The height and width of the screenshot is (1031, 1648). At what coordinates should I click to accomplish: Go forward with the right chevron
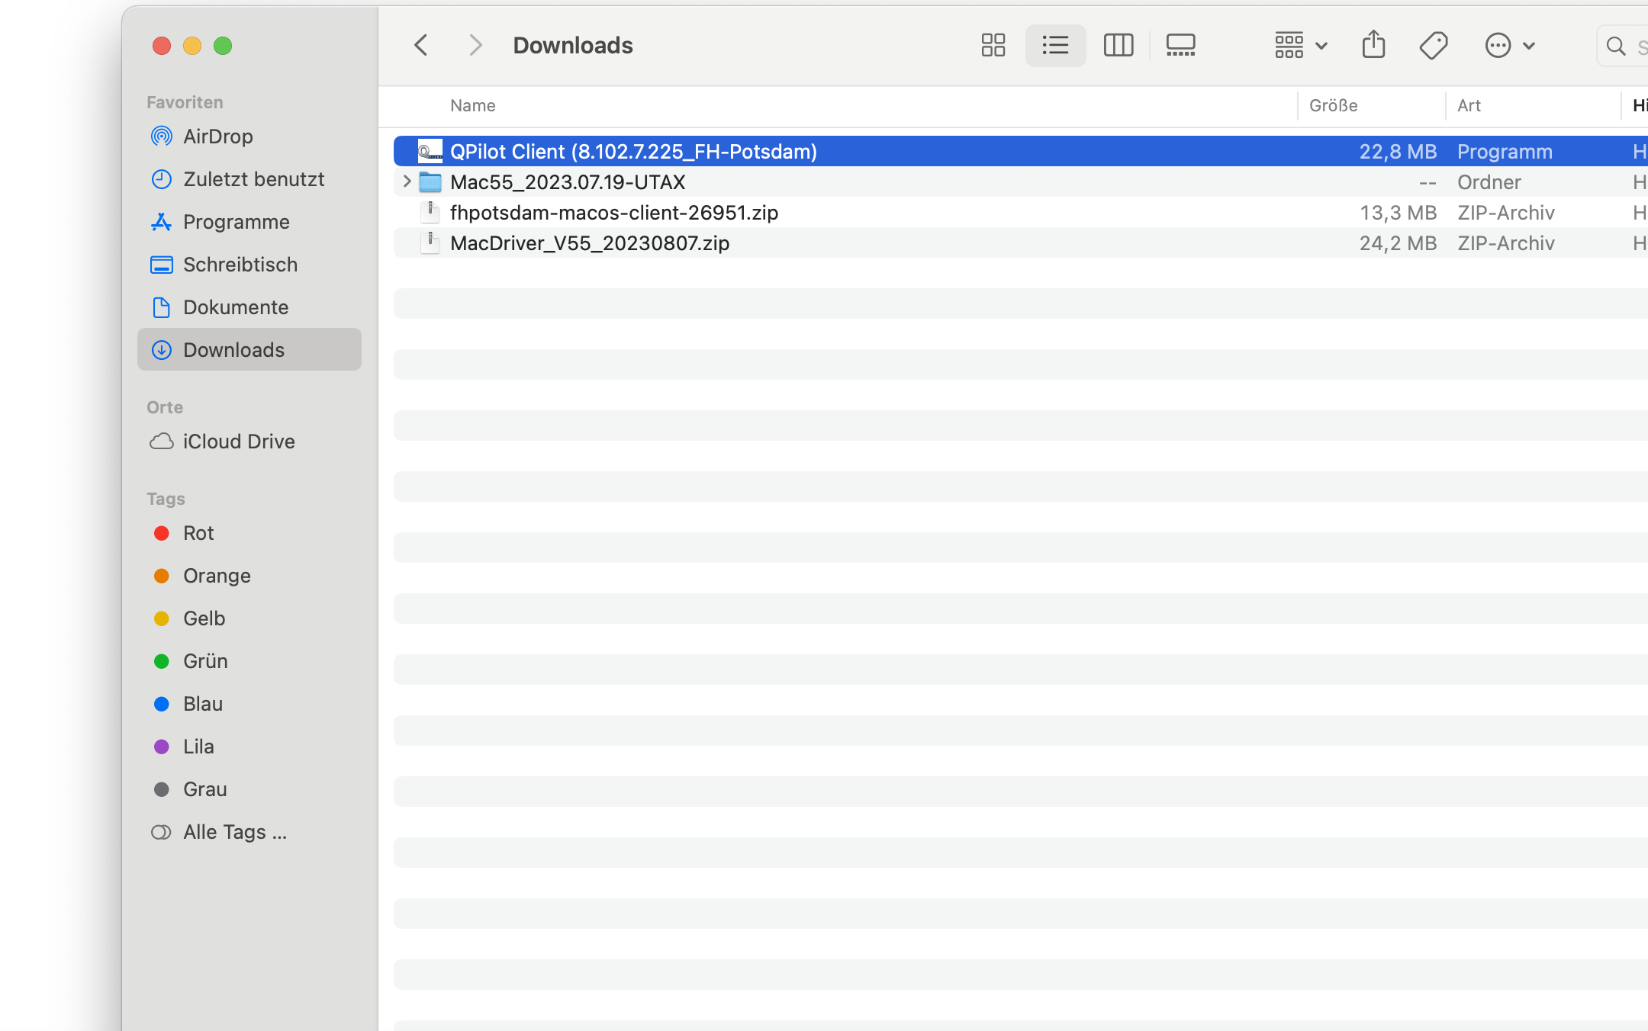pos(475,45)
